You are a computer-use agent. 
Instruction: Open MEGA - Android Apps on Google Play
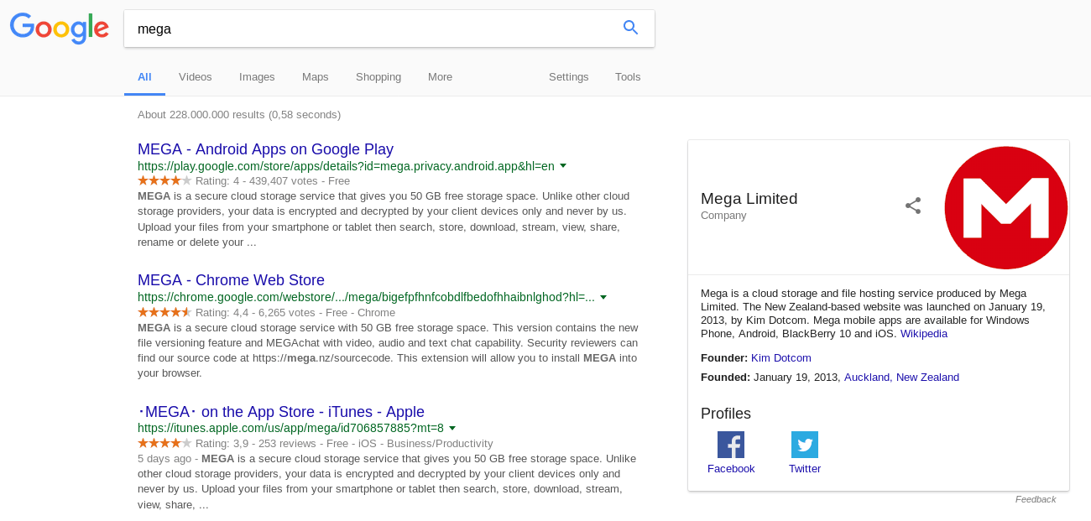(x=265, y=149)
